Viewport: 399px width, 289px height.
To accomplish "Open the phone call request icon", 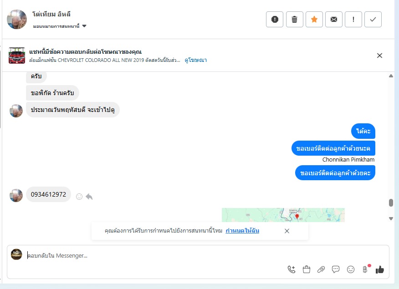I will (292, 269).
